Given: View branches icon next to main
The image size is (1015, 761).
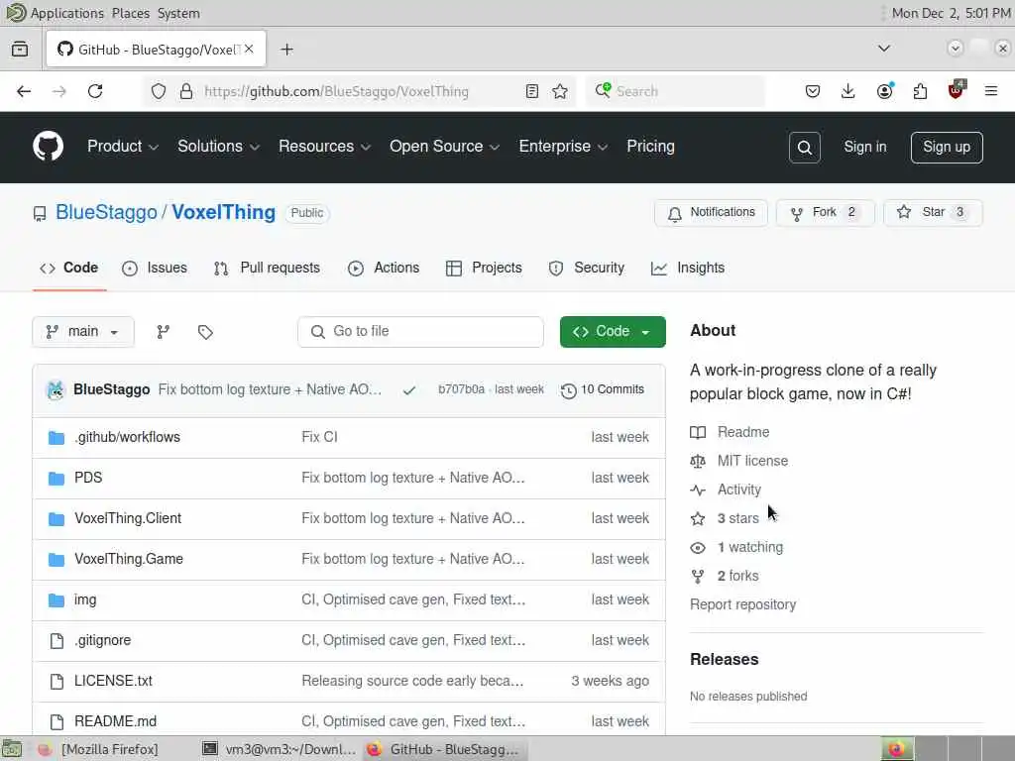Looking at the screenshot, I should pyautogui.click(x=164, y=332).
